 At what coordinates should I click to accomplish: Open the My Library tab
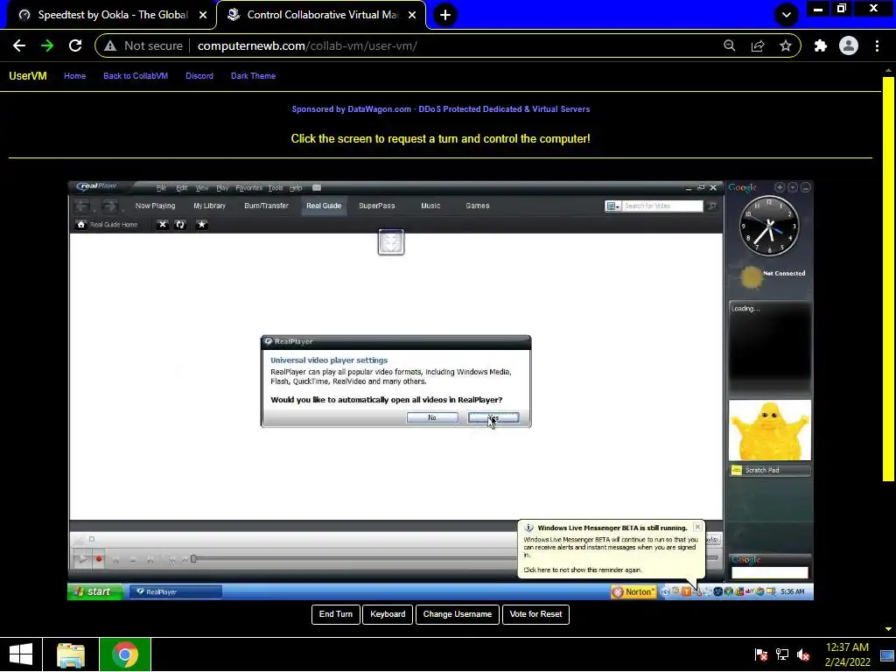coord(210,206)
